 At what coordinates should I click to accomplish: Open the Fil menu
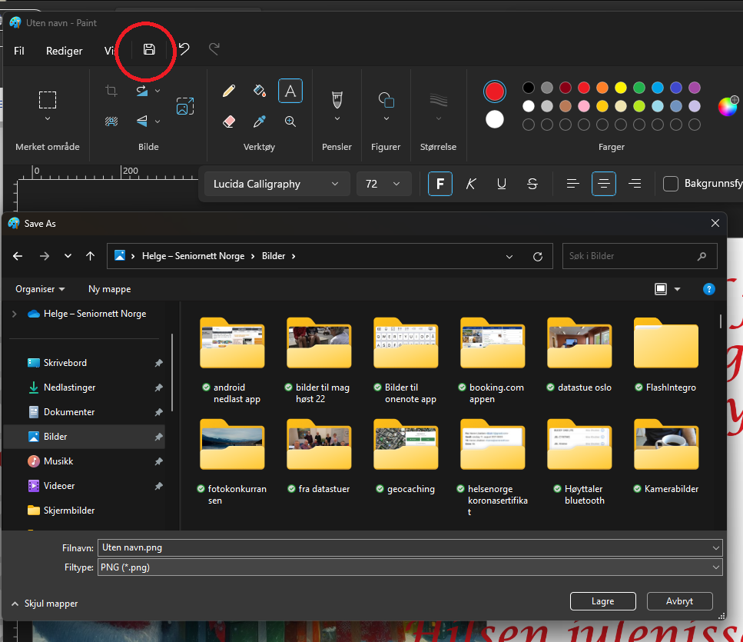(20, 51)
